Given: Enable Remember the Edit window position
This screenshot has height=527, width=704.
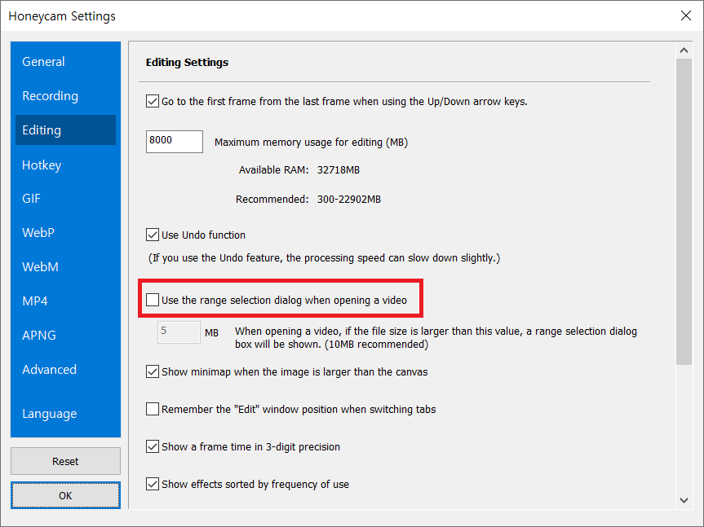Looking at the screenshot, I should 153,409.
